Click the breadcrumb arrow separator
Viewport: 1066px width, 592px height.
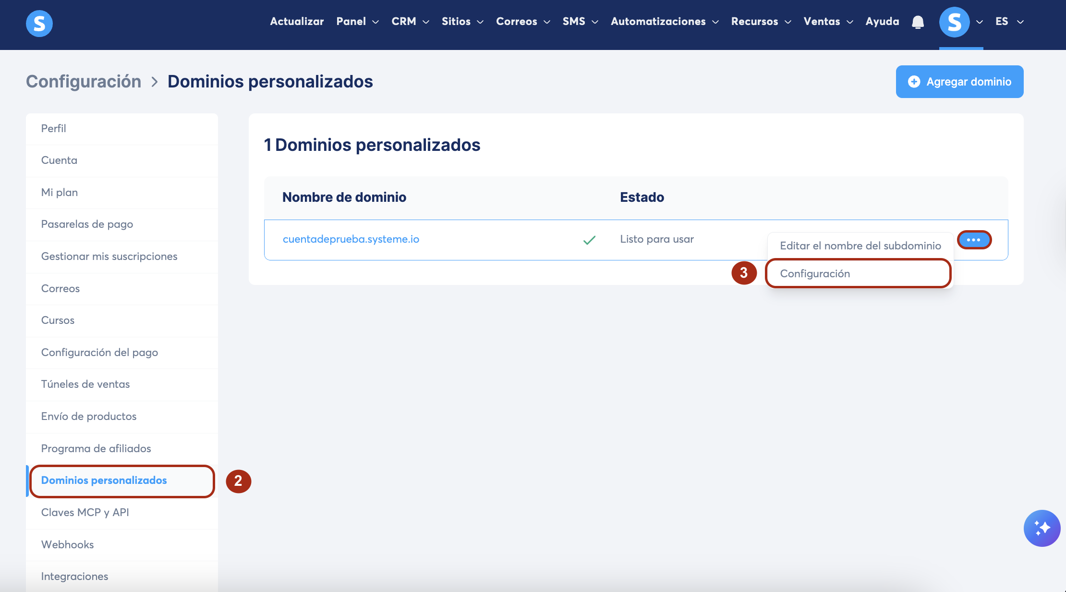point(154,82)
